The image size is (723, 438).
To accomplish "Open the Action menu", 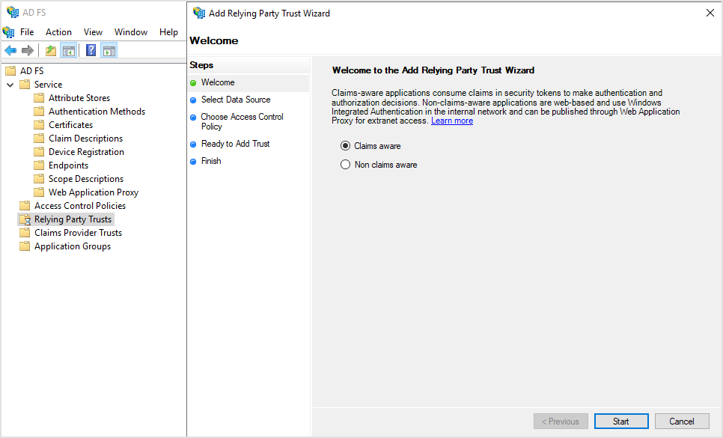I will click(x=58, y=31).
